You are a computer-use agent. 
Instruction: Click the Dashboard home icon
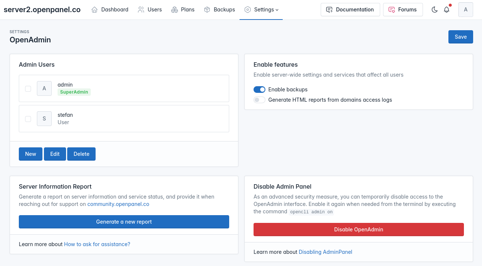(95, 10)
